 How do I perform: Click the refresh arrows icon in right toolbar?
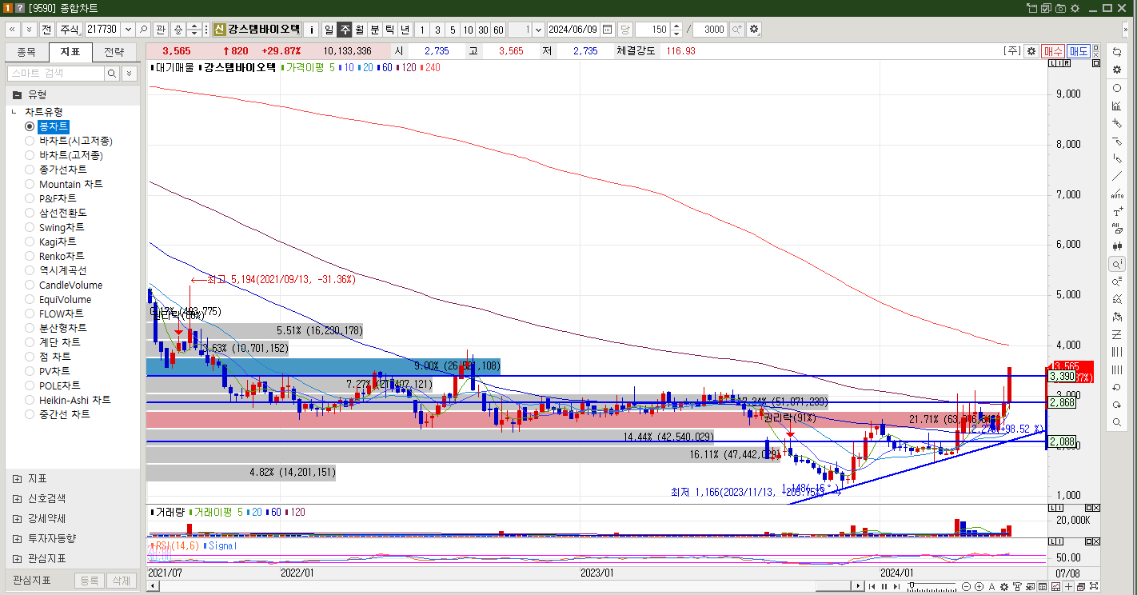1117,51
